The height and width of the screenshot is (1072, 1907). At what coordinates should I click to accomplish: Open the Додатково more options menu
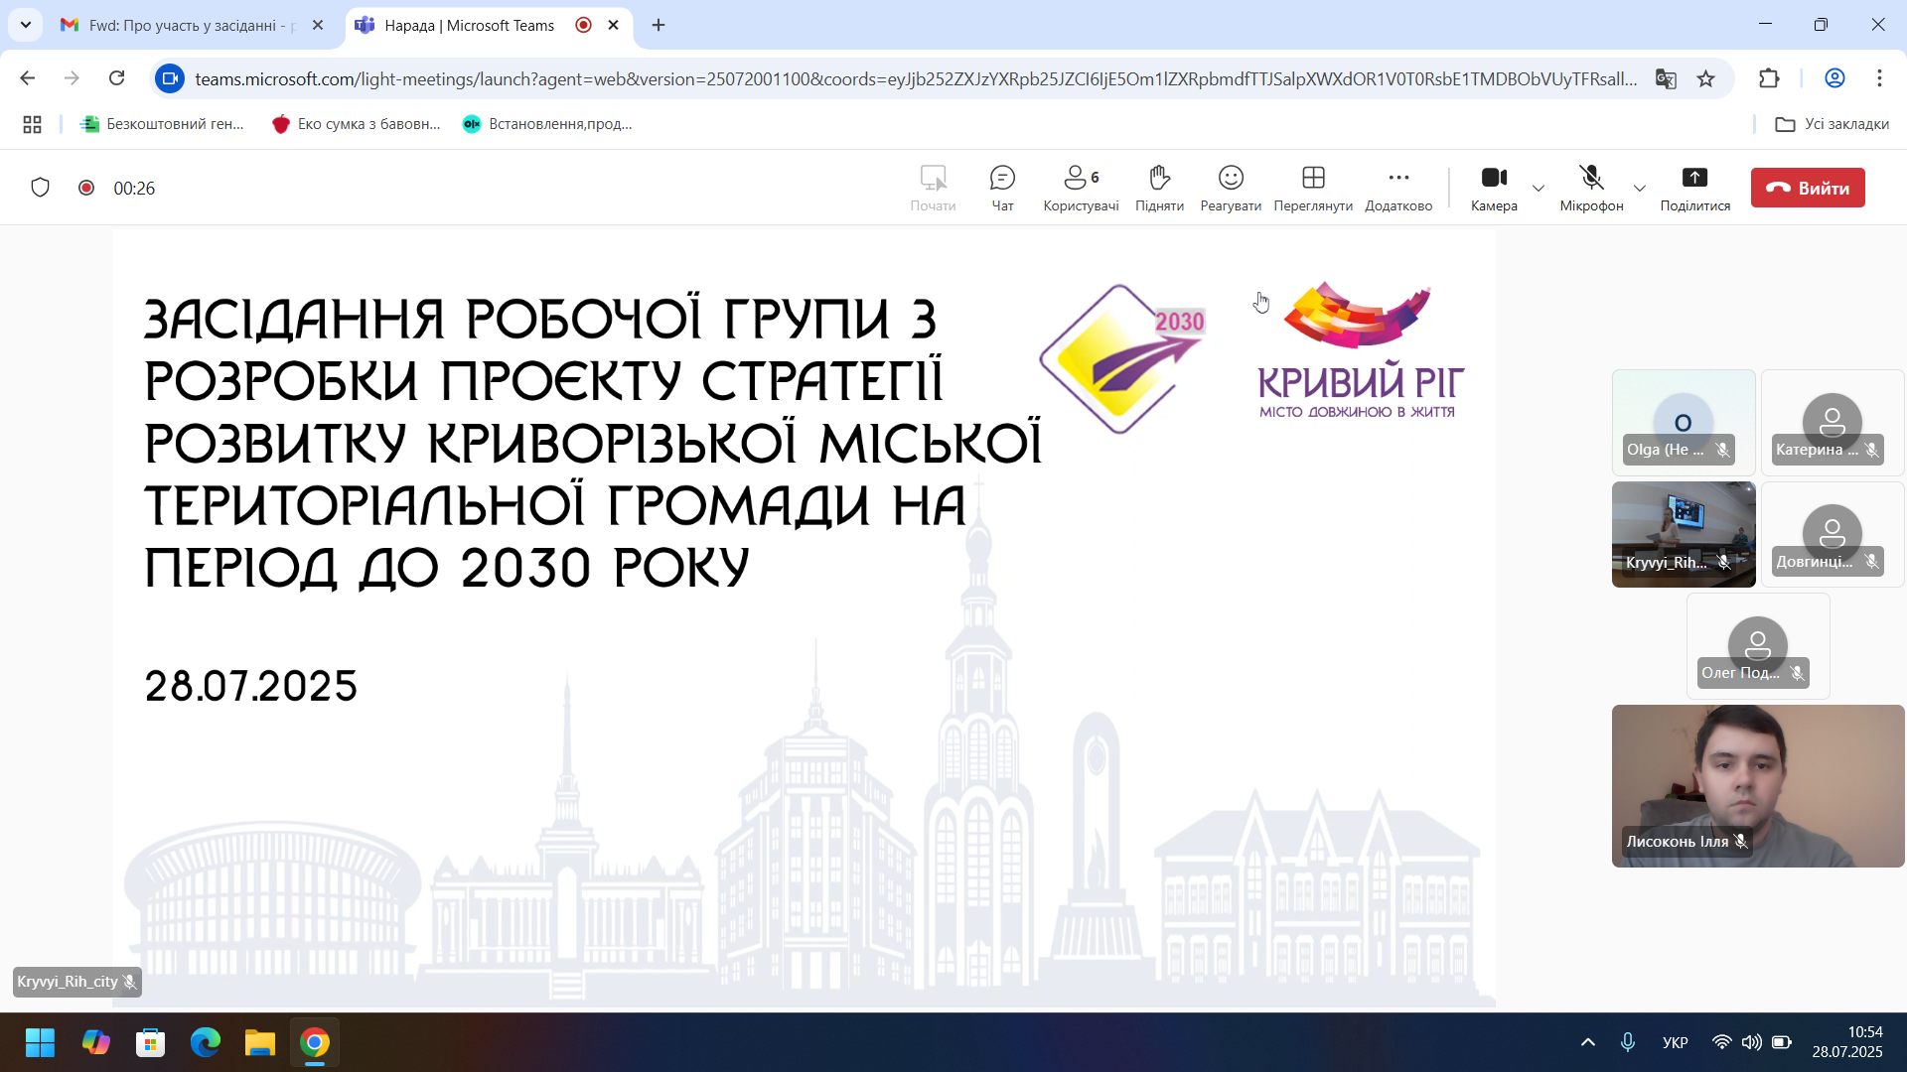[x=1398, y=187]
